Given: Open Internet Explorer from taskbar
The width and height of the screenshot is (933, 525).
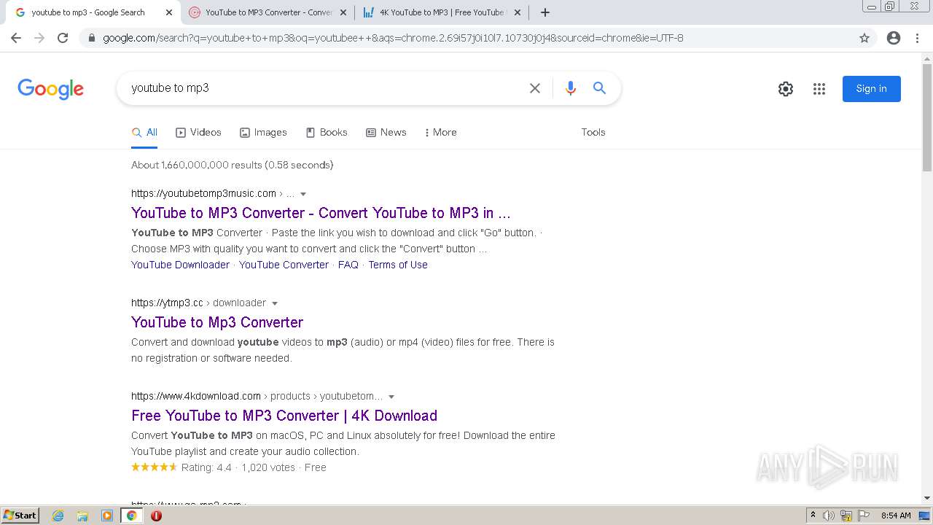Looking at the screenshot, I should (58, 516).
